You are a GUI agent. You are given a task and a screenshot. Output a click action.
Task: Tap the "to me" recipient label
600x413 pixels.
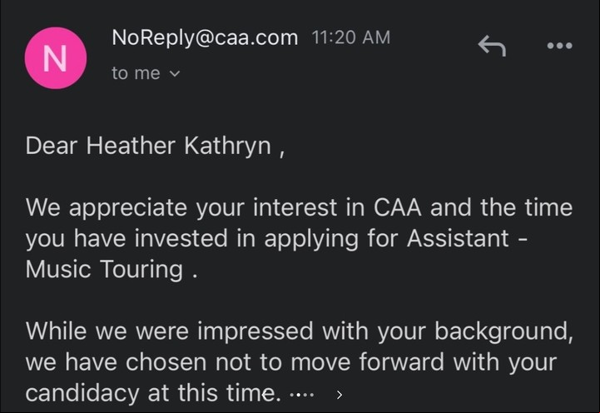[136, 73]
